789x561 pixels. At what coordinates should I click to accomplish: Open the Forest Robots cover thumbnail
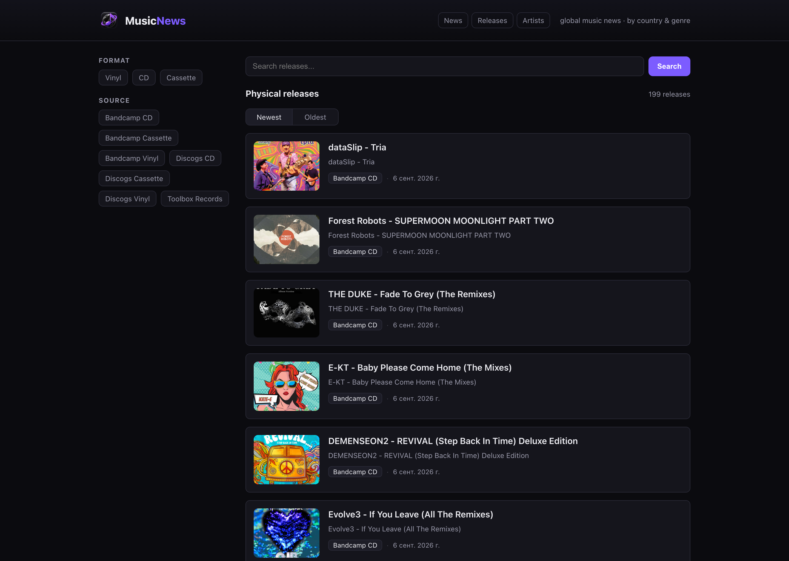pyautogui.click(x=286, y=239)
